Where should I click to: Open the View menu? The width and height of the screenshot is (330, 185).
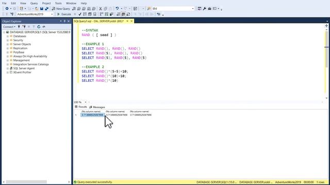(23, 3)
